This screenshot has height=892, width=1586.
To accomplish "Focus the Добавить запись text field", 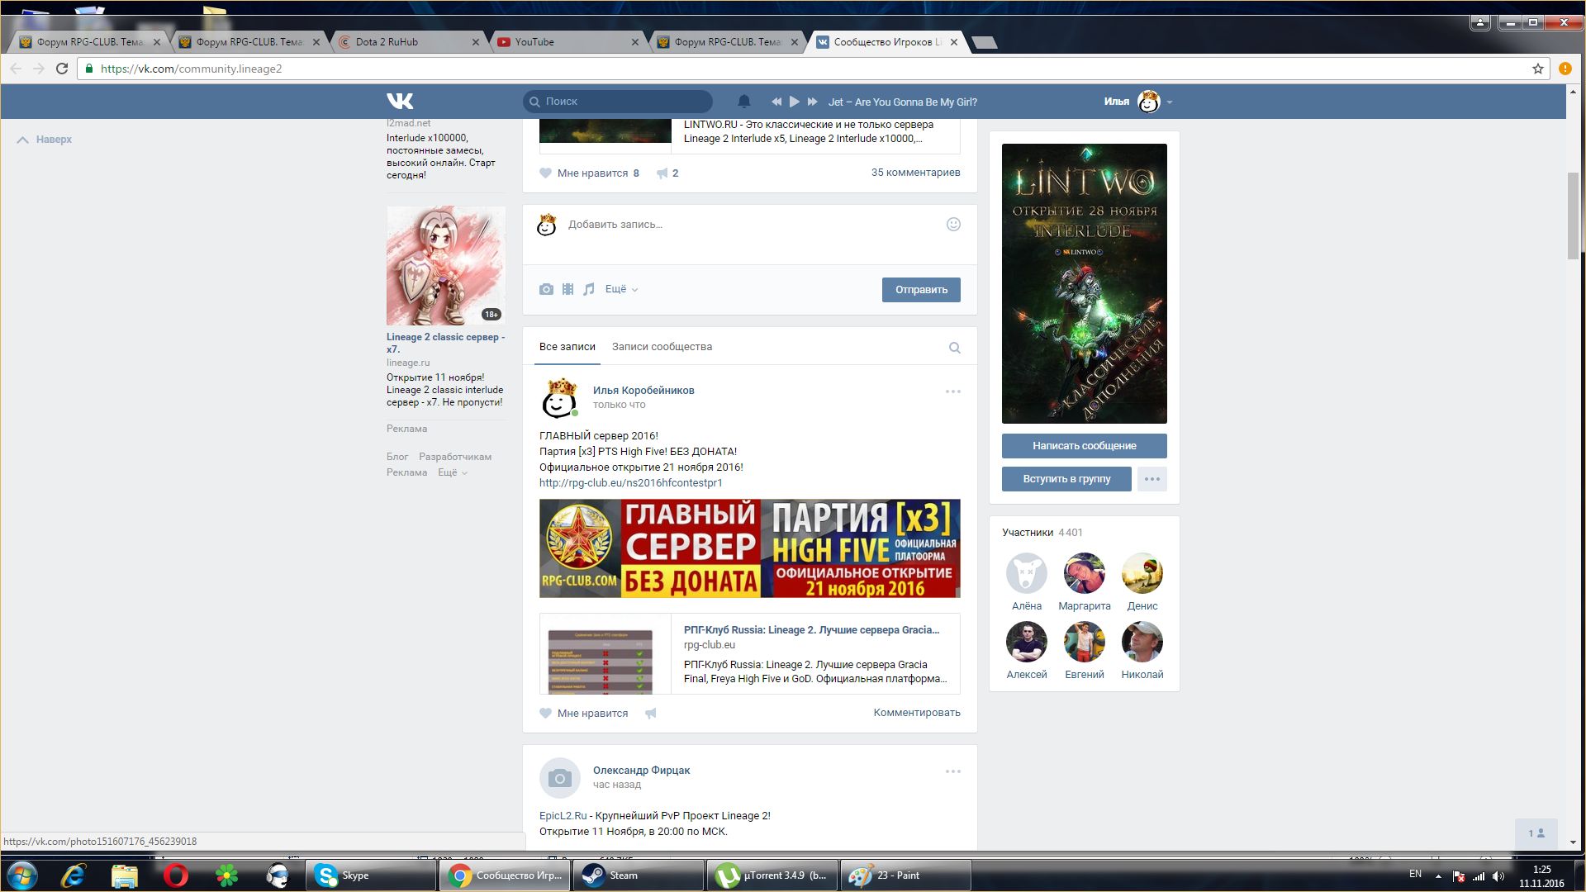I will pos(752,225).
